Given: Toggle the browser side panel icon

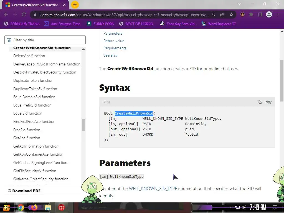Looking at the screenshot, I should 260,14.
